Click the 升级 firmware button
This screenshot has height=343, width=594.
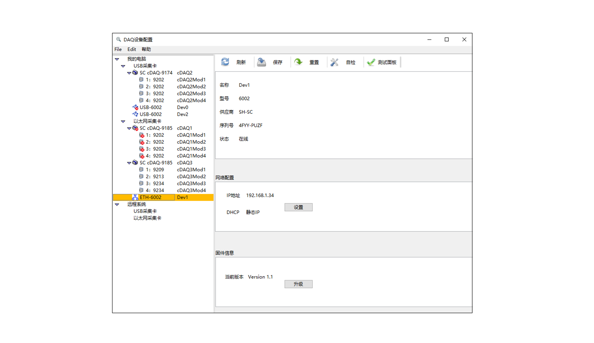tap(298, 284)
